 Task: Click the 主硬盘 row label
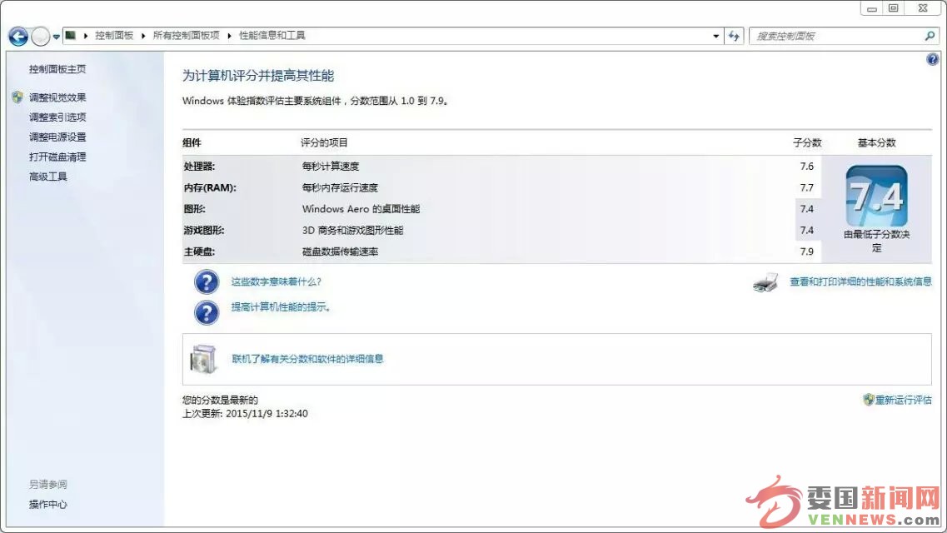(199, 252)
